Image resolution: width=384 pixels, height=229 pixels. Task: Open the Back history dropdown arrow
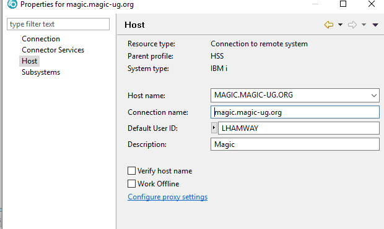coord(340,25)
